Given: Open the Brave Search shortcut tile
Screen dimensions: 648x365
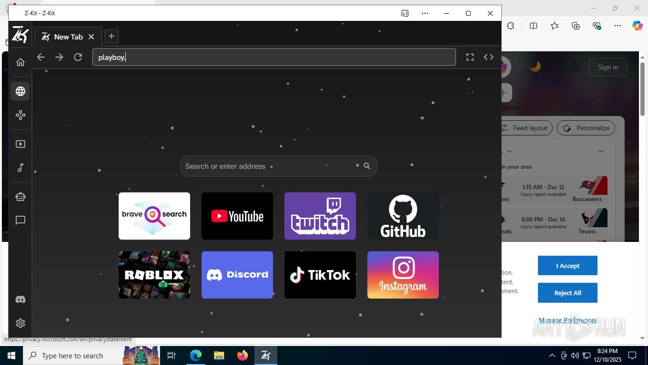Looking at the screenshot, I should (154, 216).
